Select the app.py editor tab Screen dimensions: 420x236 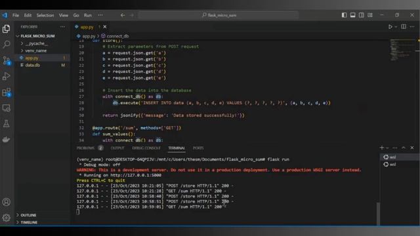(x=87, y=27)
